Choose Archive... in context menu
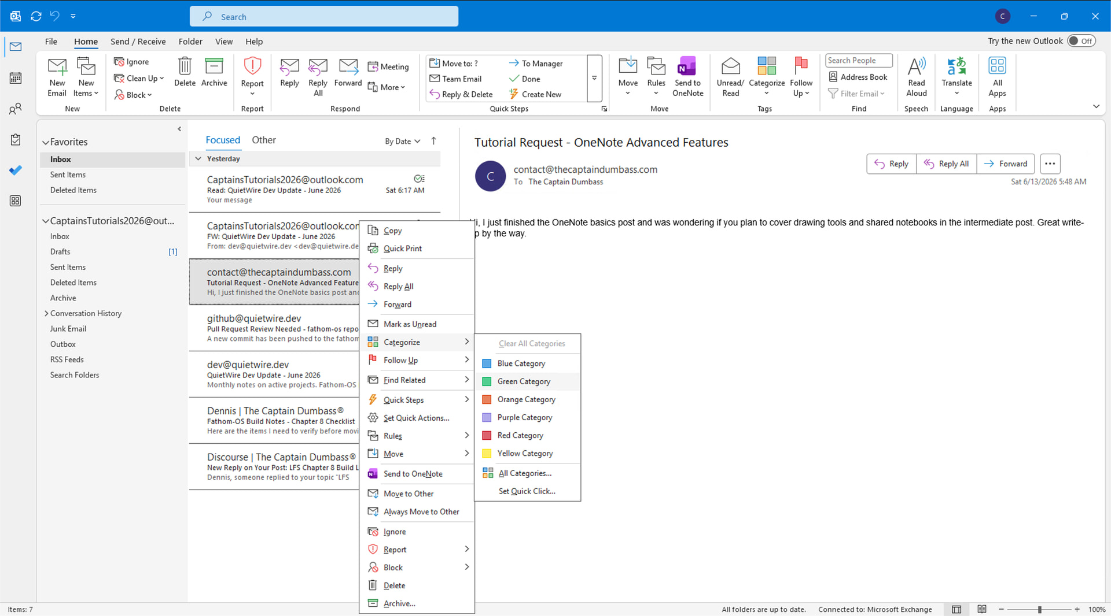Viewport: 1111px width, 616px height. pyautogui.click(x=417, y=603)
